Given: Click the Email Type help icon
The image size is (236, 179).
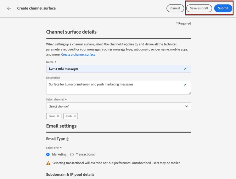Looking at the screenshot, I should (68, 139).
